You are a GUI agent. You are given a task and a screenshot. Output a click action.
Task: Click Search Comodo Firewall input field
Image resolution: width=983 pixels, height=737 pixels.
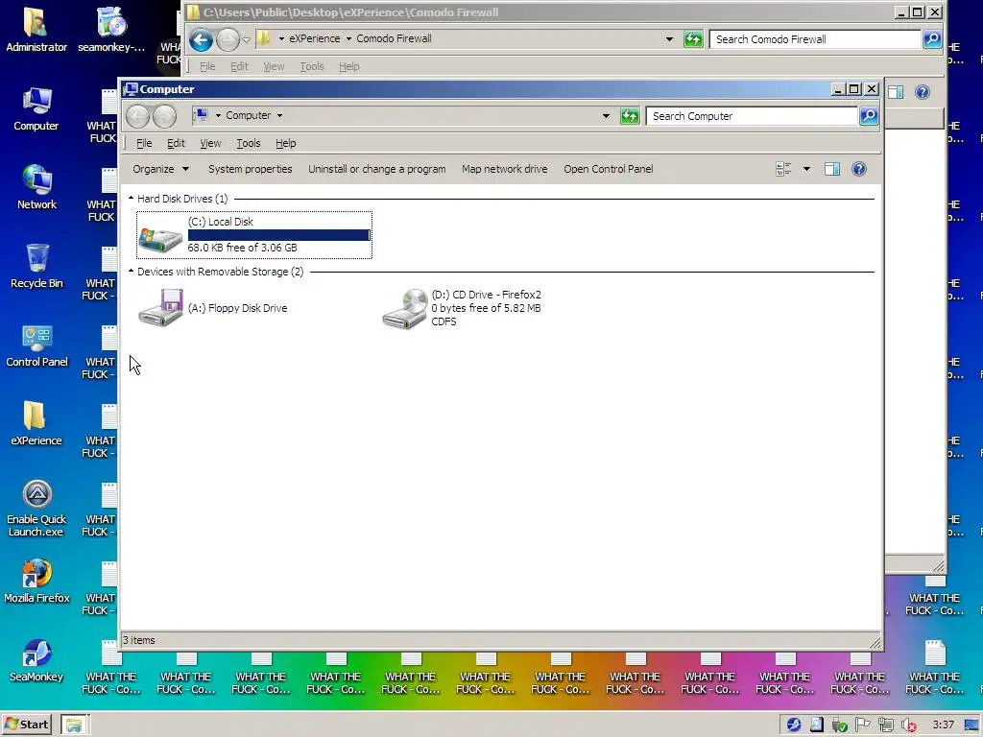click(815, 39)
